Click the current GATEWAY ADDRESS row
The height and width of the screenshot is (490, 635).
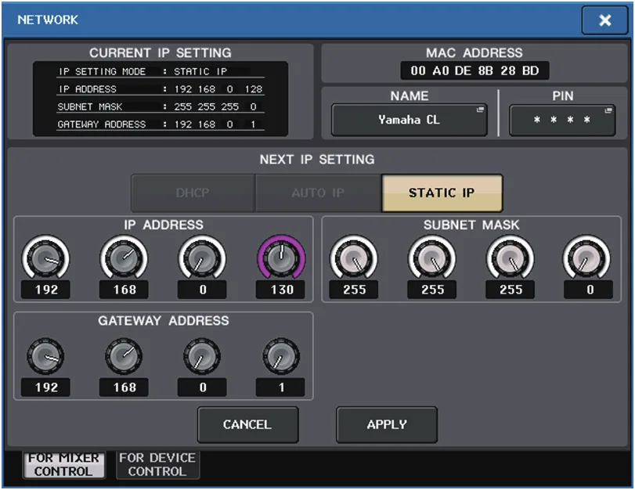pyautogui.click(x=161, y=124)
